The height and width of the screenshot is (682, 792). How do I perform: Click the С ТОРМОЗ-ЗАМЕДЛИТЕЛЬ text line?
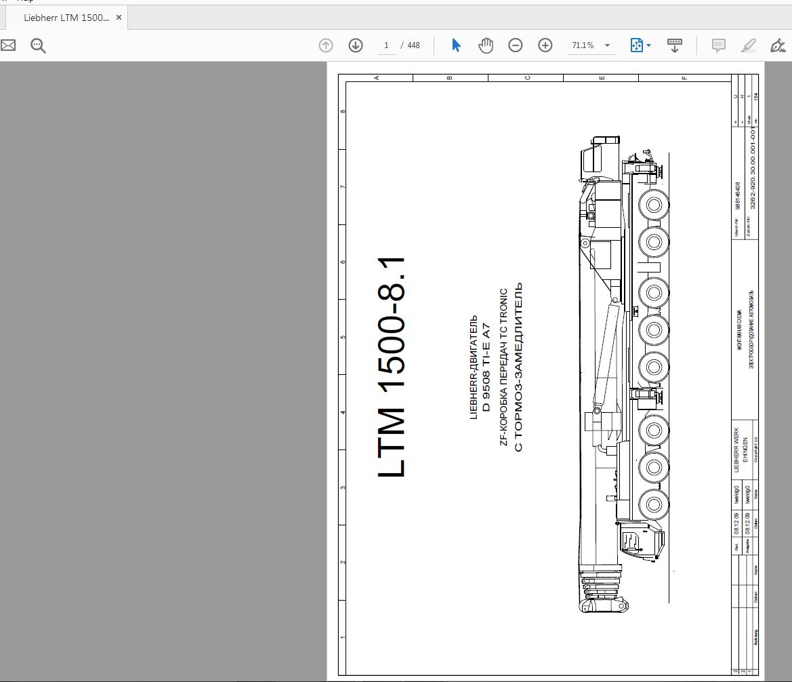click(x=518, y=367)
